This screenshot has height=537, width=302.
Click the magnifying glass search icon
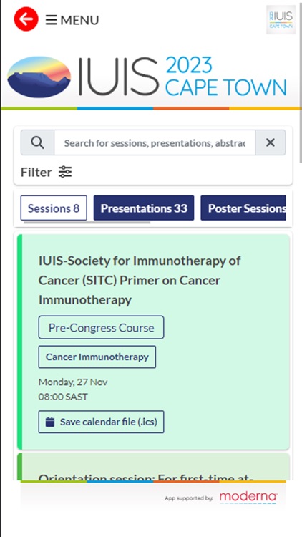(x=37, y=142)
